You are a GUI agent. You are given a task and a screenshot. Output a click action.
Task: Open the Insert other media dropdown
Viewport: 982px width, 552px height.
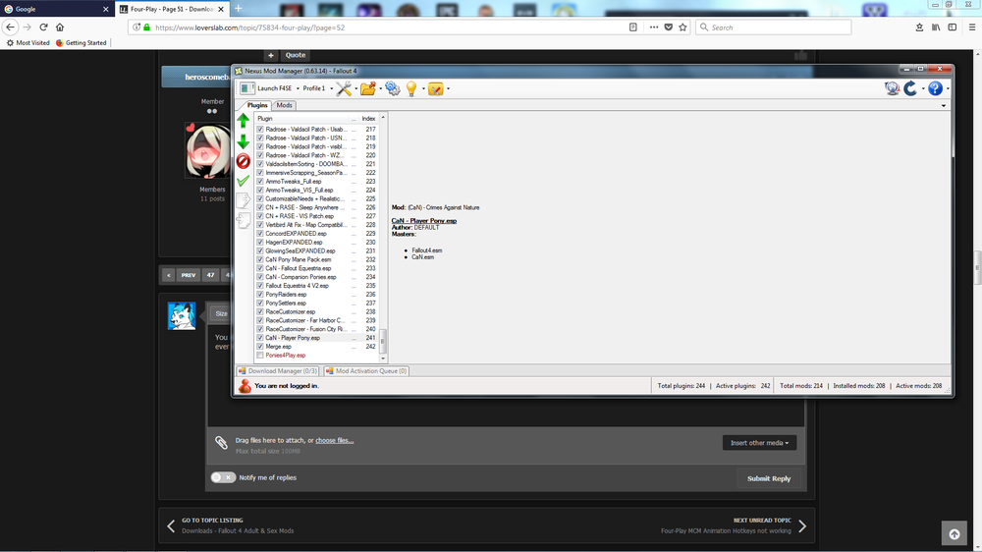tap(759, 443)
